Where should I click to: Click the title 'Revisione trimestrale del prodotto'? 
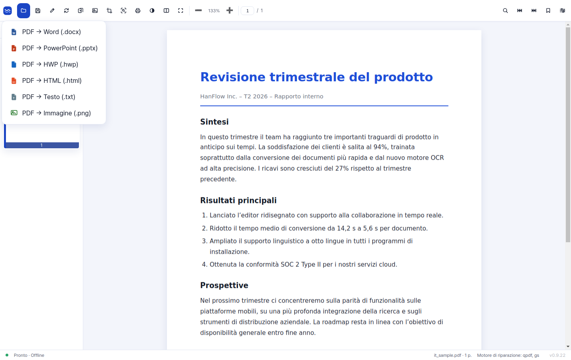[316, 77]
